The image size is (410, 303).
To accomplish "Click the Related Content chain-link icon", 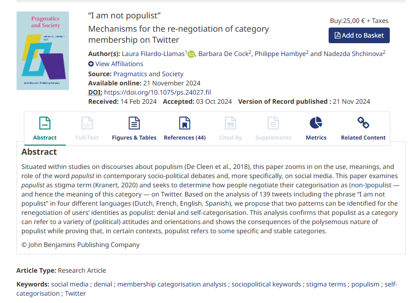I will [363, 123].
